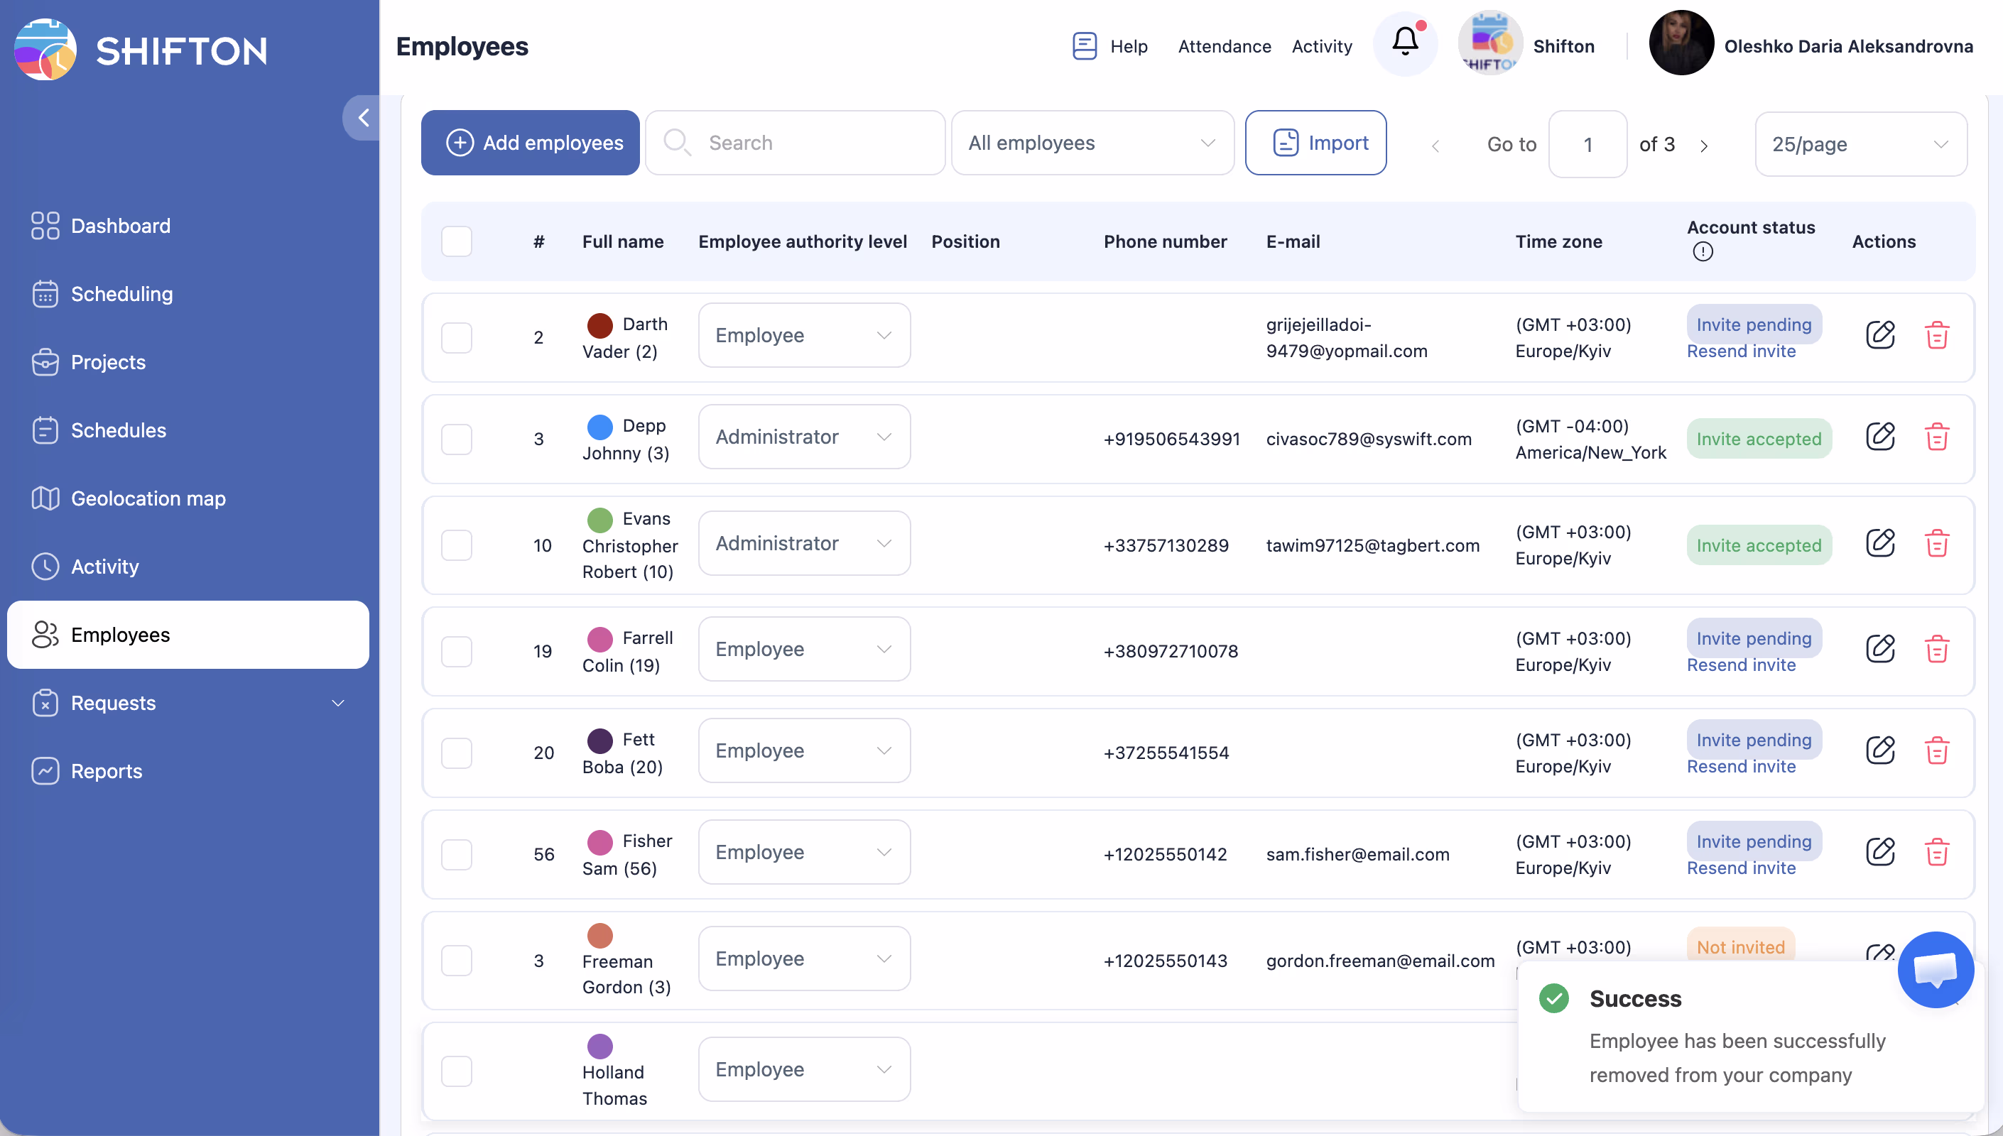Edit Darth Vader's employee record

click(x=1879, y=334)
